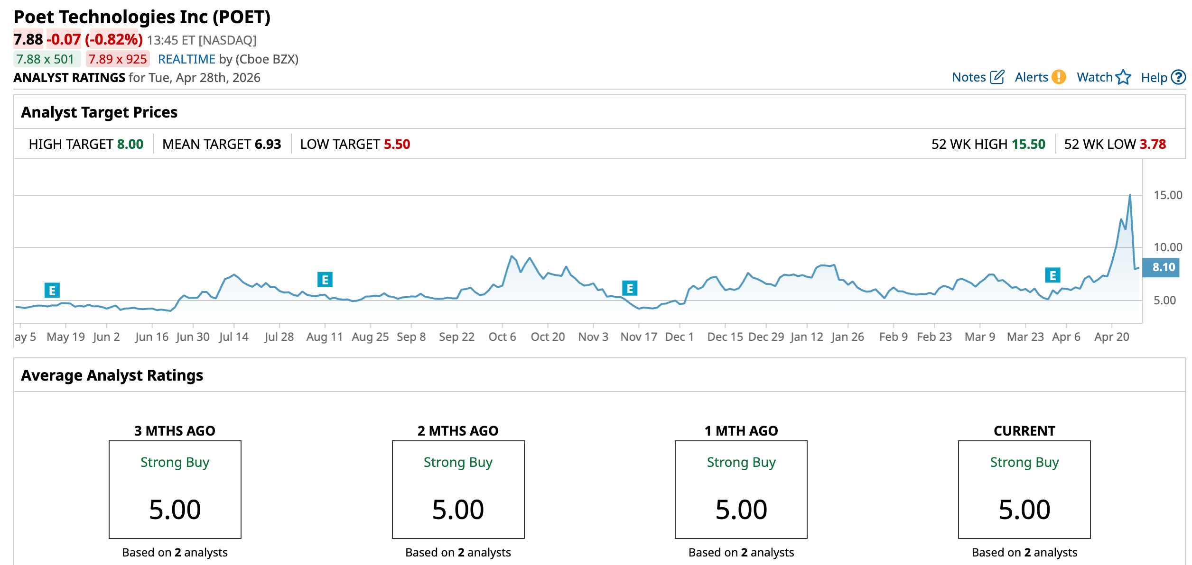Click the 1 MTH AGO rating box
The image size is (1192, 565).
[x=741, y=489]
